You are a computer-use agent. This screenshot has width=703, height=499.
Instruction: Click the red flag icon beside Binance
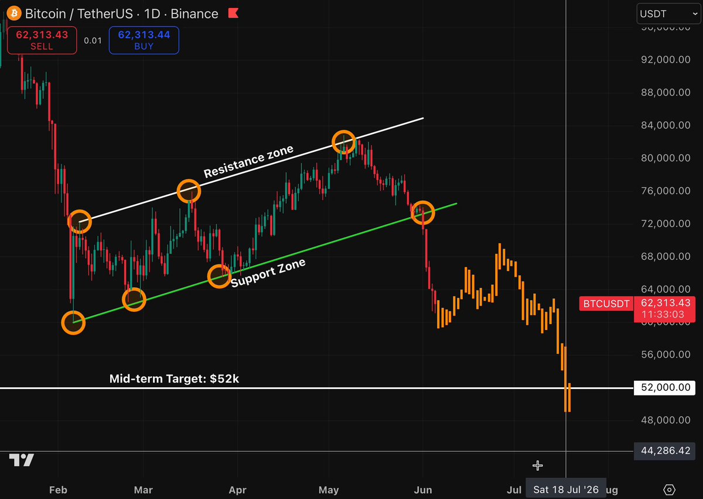point(233,13)
